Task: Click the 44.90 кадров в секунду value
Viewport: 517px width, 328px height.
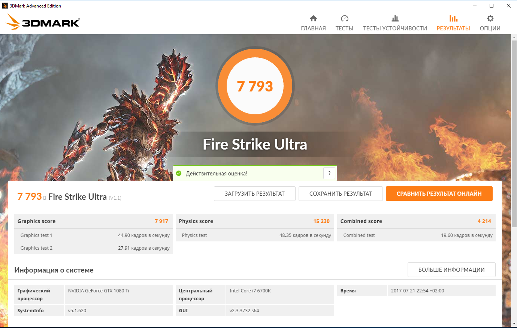Action: [x=144, y=235]
